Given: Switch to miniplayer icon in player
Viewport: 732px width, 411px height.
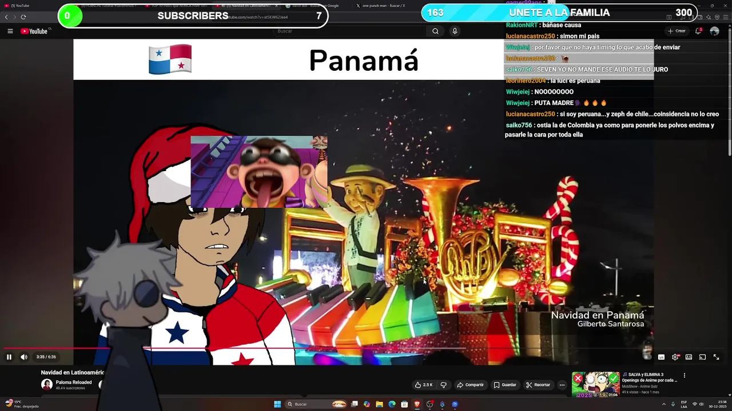Looking at the screenshot, I should [x=689, y=357].
